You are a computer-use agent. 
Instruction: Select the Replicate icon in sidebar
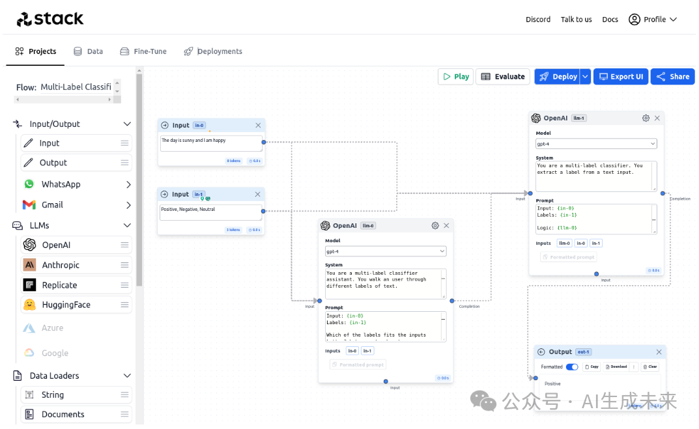tap(29, 285)
